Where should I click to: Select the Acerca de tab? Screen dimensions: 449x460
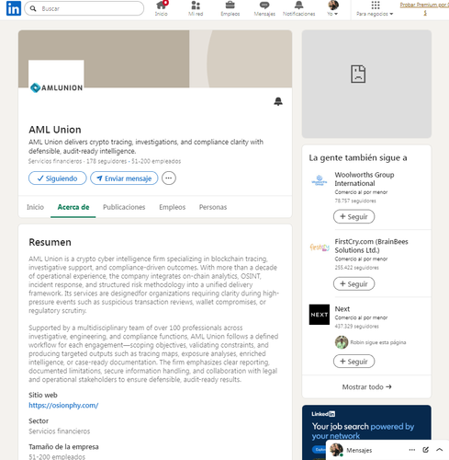click(73, 207)
